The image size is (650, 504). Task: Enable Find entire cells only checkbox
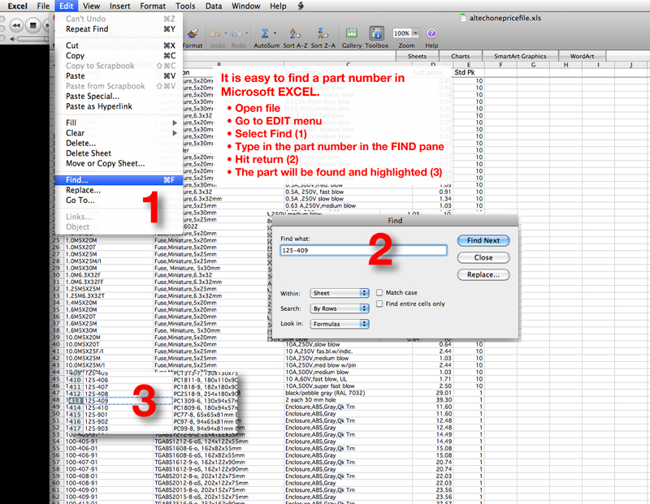point(379,304)
